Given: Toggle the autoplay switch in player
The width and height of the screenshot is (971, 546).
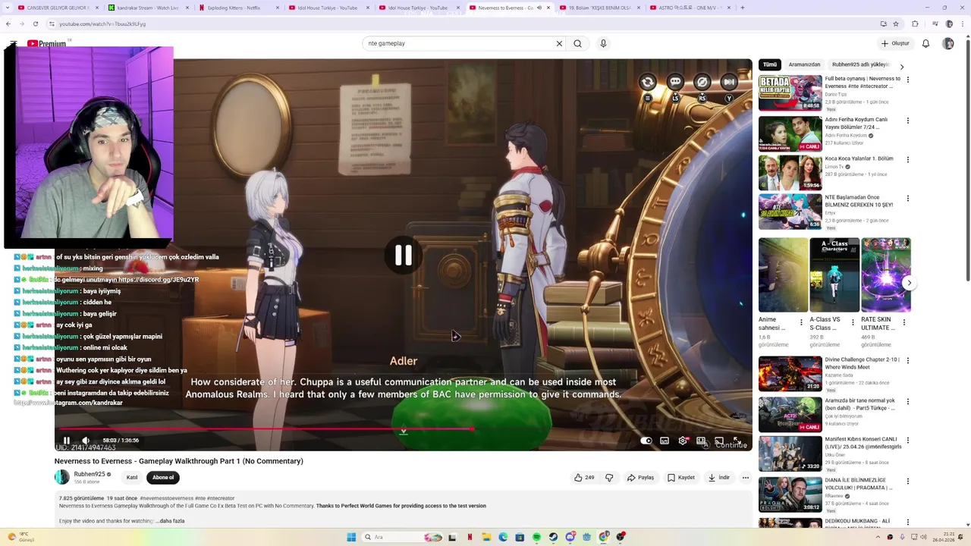Looking at the screenshot, I should tap(646, 441).
